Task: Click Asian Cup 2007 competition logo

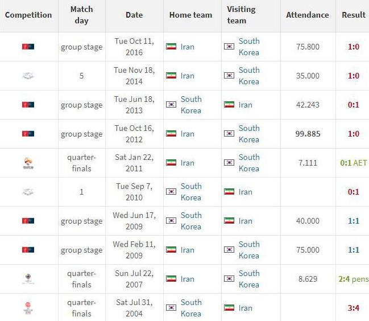Action: (28, 279)
